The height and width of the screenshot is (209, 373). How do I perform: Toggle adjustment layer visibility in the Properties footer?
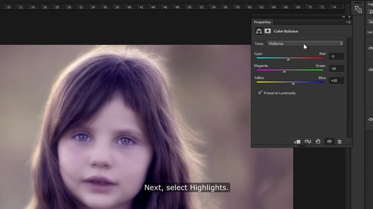pos(329,142)
